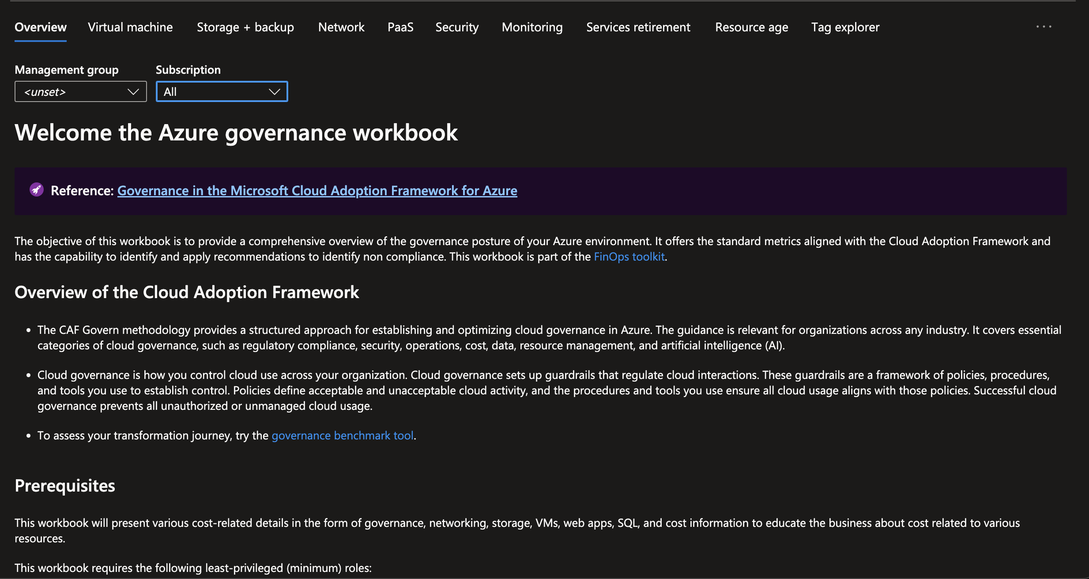Screen dimensions: 1089x579
Task: Click the rocket reference icon
Action: pyautogui.click(x=37, y=191)
